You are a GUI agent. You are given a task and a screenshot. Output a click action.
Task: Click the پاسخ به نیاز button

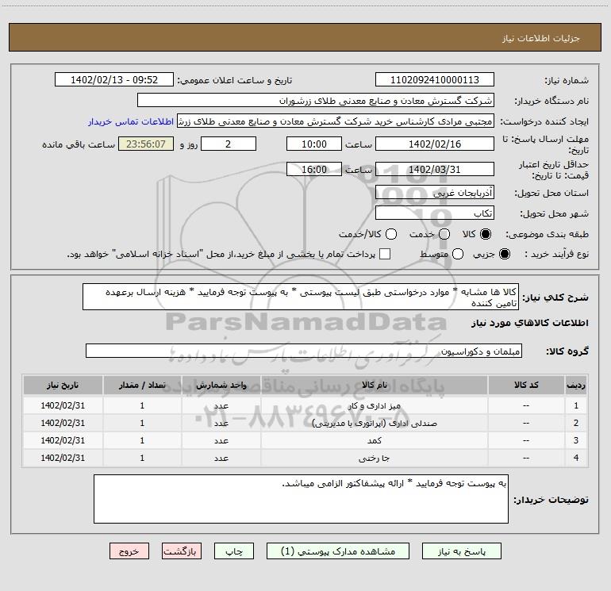click(x=462, y=551)
